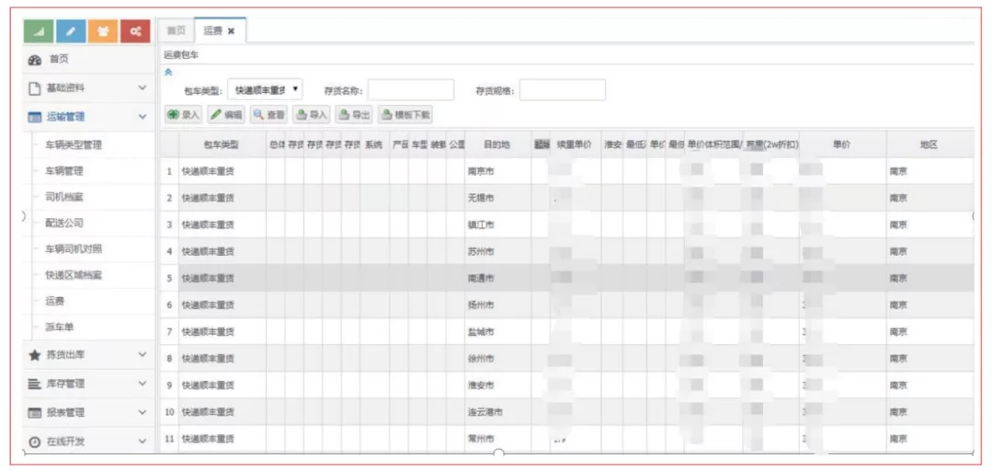The width and height of the screenshot is (993, 470).
Task: Close the 运费 tab
Action: click(x=231, y=31)
